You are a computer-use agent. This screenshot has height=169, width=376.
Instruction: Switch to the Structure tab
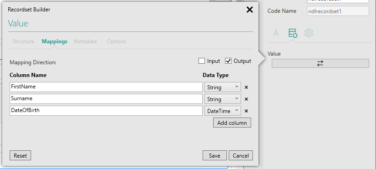point(23,41)
